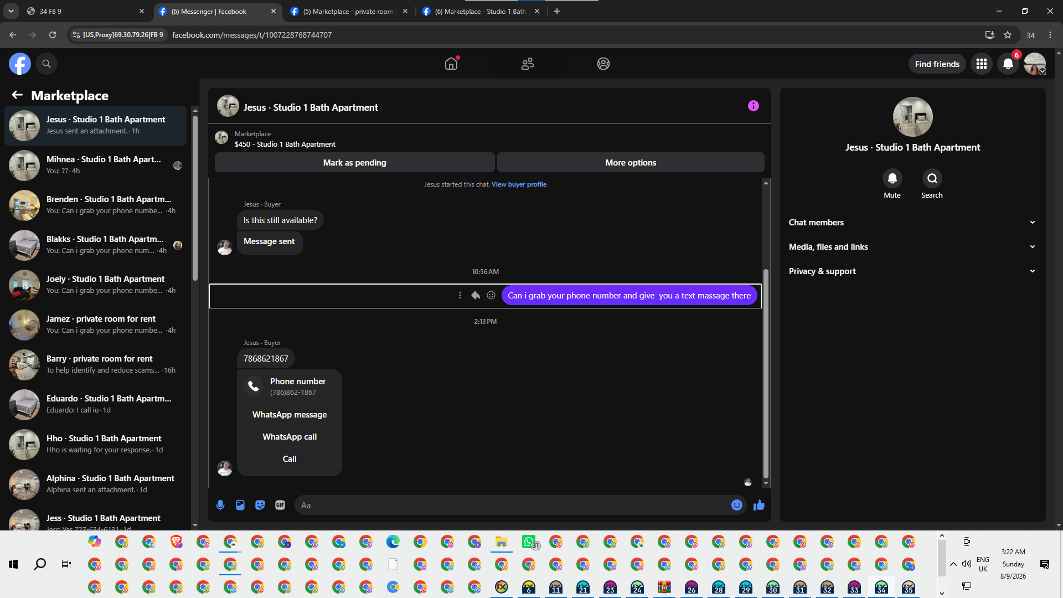Open emoji picker in message box
This screenshot has height=598, width=1063.
736,505
